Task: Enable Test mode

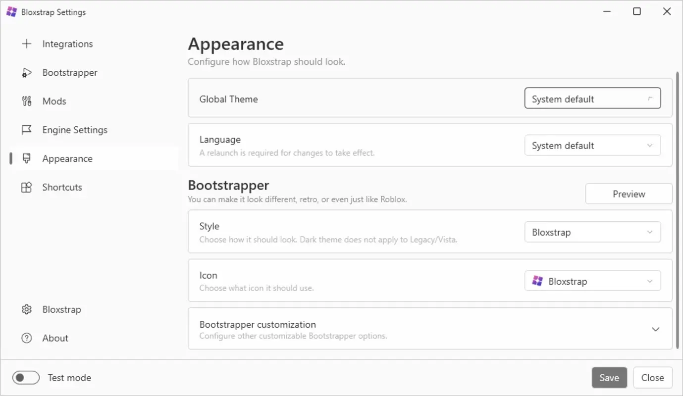Action: (26, 377)
